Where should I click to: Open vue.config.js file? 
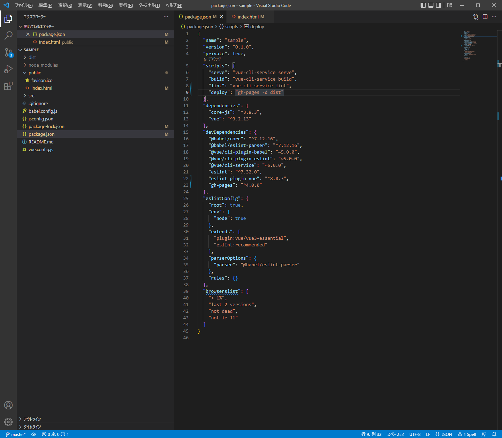(x=95, y=149)
